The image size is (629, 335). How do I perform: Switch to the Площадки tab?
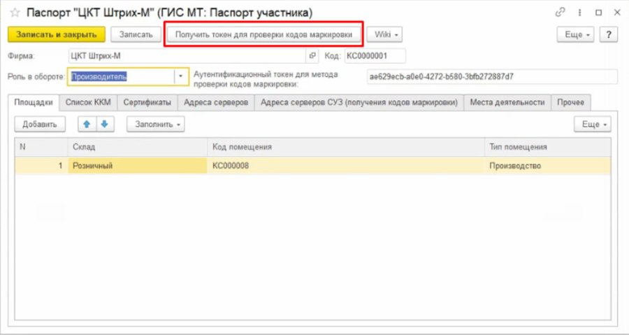(34, 102)
